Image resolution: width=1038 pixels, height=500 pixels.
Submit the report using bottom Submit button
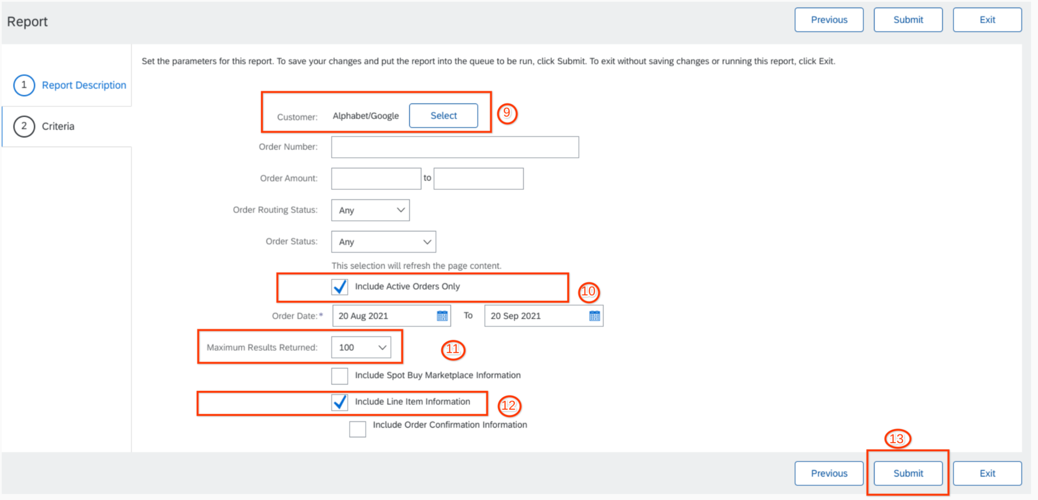[x=908, y=473]
